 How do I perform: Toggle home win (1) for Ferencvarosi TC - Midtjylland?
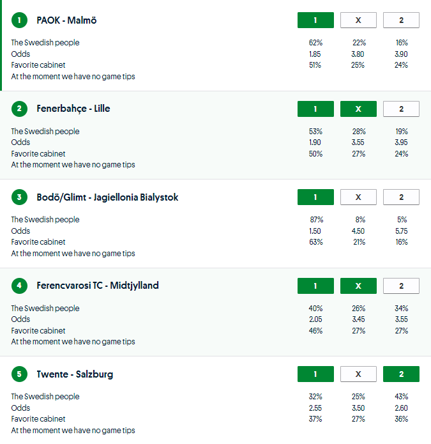click(315, 286)
